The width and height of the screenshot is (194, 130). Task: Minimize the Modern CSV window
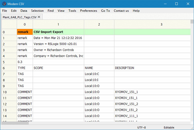tap(165, 4)
